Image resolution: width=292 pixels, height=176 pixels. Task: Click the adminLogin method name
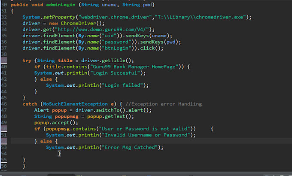pos(61,5)
